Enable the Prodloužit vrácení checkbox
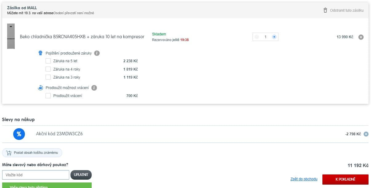Image resolution: width=371 pixels, height=188 pixels. tap(48, 96)
